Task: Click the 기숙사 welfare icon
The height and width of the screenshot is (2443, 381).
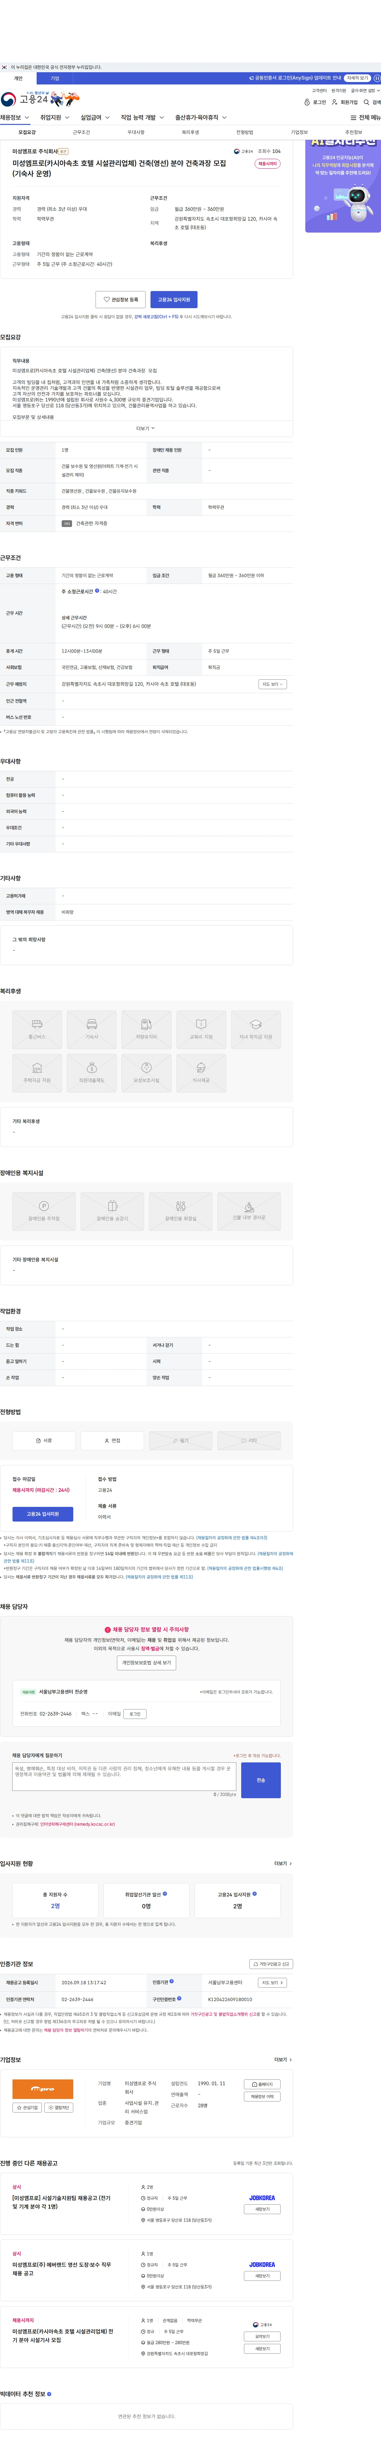Action: click(x=92, y=1024)
